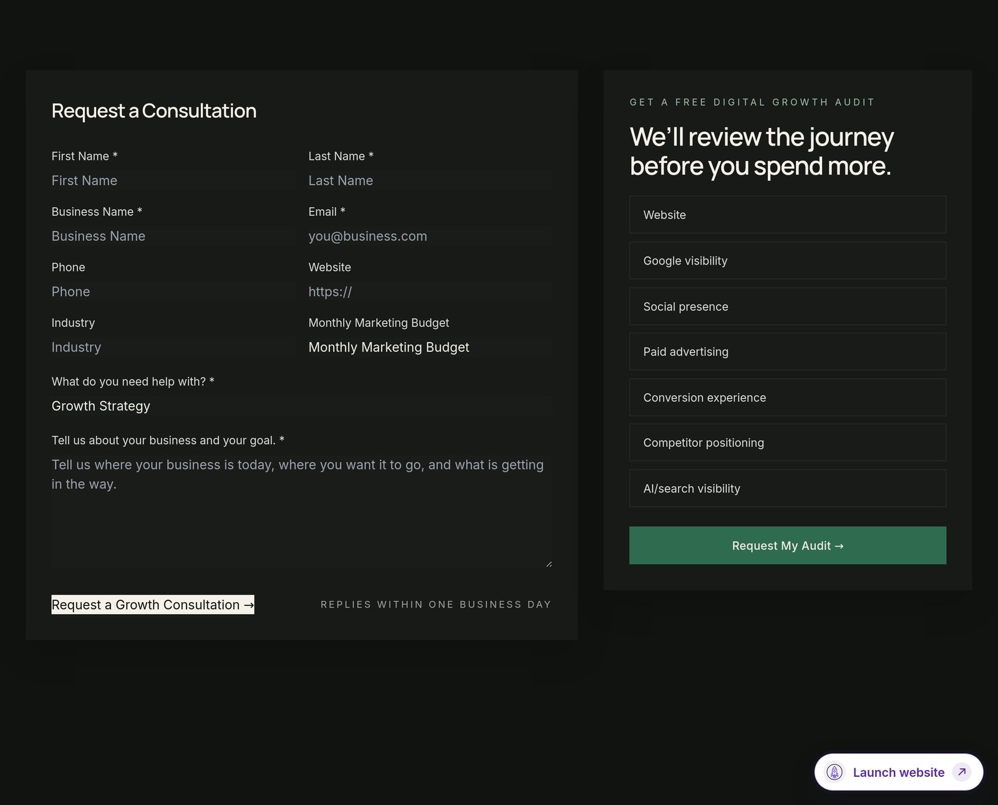The image size is (998, 805).
Task: Select the Website audit item
Action: 788,215
